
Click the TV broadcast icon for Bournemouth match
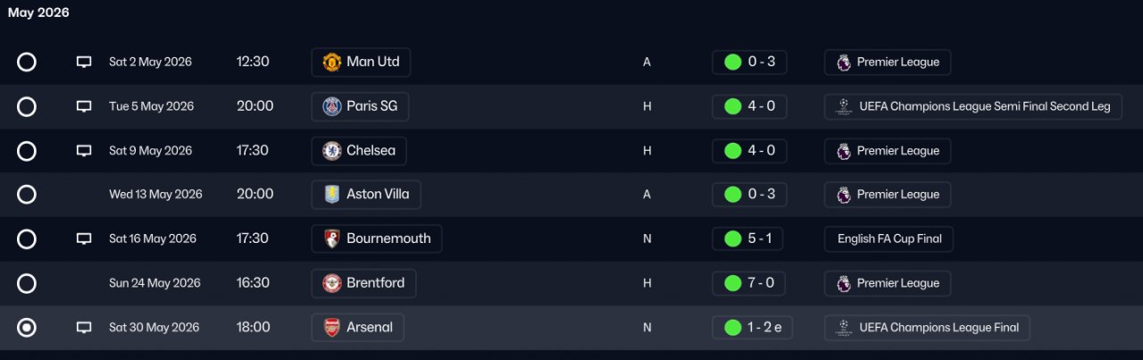tap(84, 239)
